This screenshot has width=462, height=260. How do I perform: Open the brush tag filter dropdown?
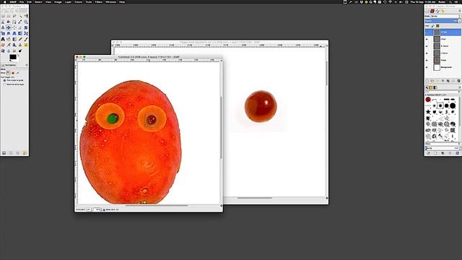pyautogui.click(x=442, y=92)
